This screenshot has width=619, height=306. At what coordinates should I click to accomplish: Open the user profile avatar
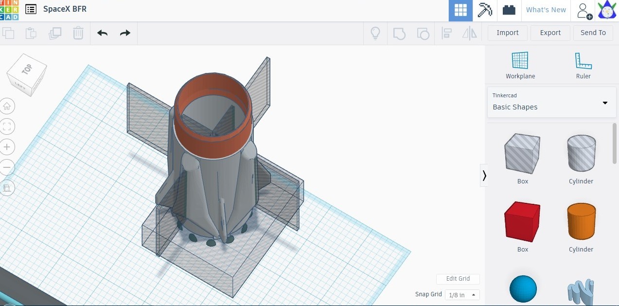[607, 10]
